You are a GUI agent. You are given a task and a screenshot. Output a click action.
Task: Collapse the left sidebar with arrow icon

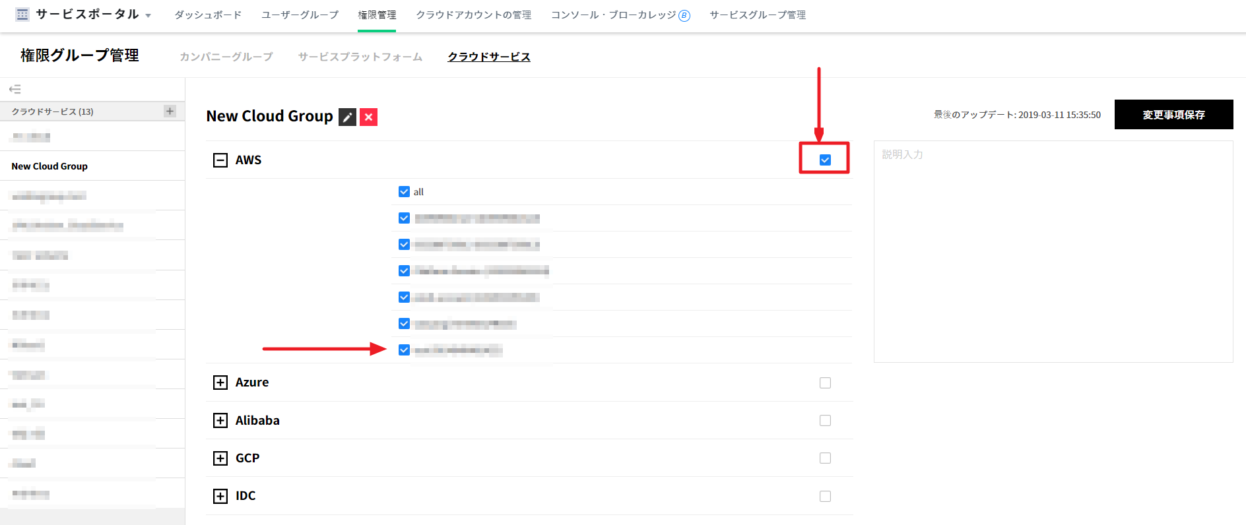pos(15,89)
